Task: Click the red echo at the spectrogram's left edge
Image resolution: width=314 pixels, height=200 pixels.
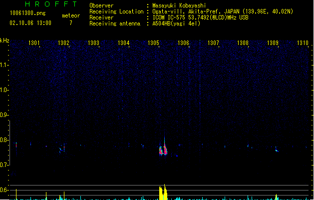Action: [x=16, y=145]
